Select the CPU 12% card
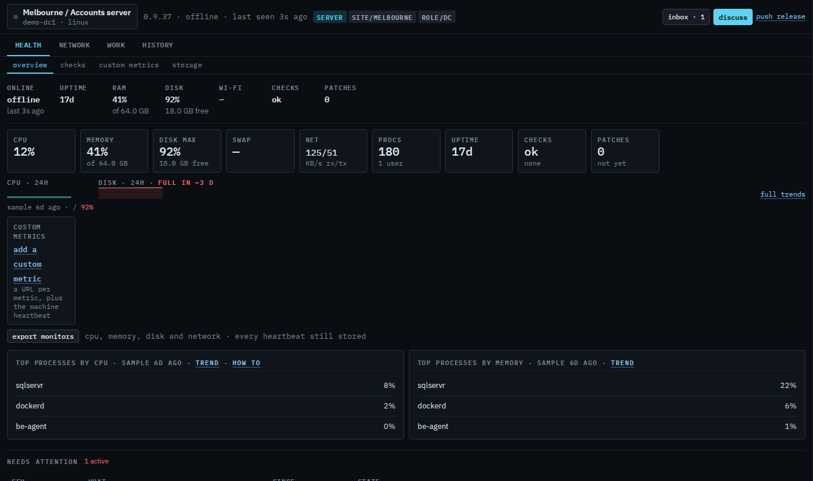Viewport: 813px width, 481px height. pos(41,151)
